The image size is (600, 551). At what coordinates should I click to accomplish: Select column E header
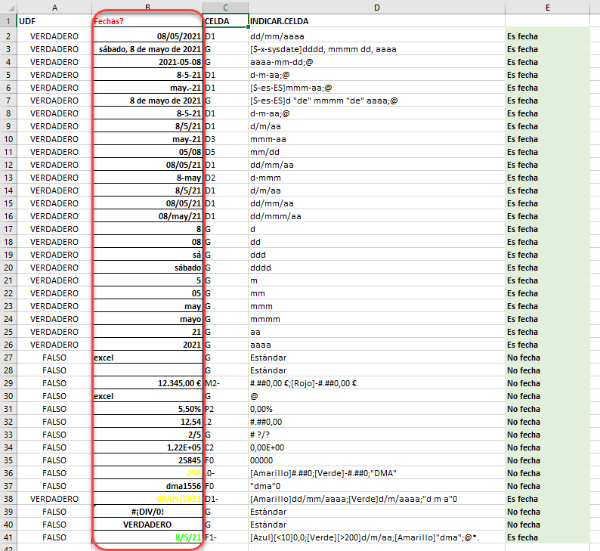[548, 8]
